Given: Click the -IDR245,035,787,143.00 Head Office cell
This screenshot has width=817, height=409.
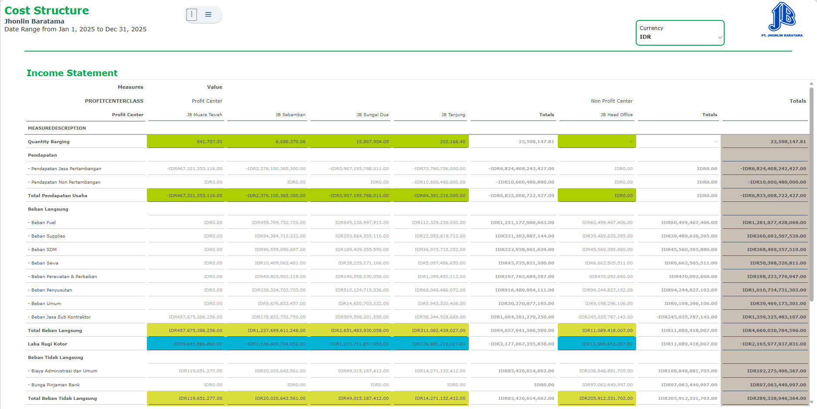Looking at the screenshot, I should click(597, 317).
